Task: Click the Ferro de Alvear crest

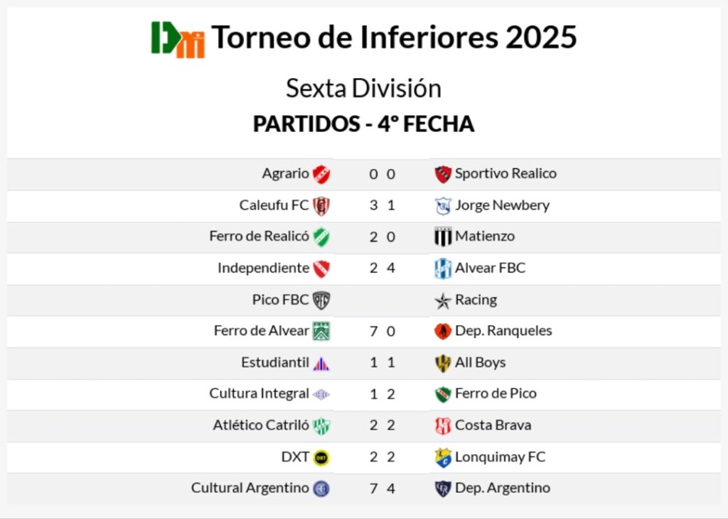Action: coord(321,332)
